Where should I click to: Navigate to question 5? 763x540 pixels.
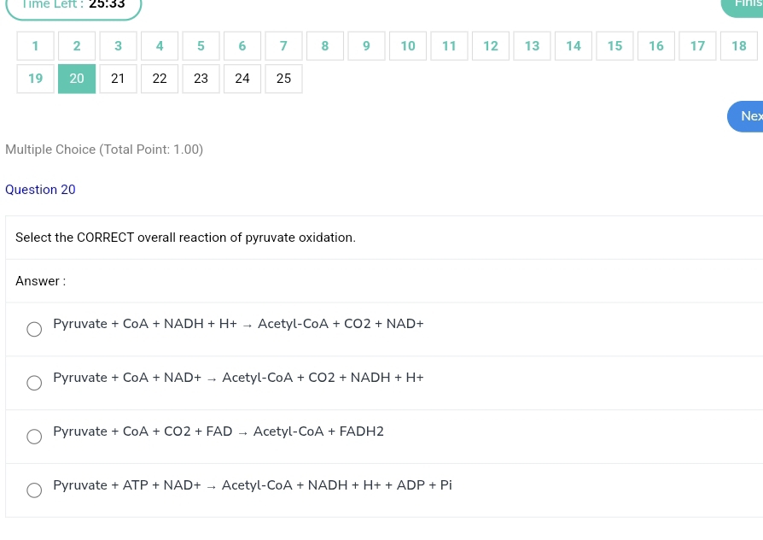point(201,46)
